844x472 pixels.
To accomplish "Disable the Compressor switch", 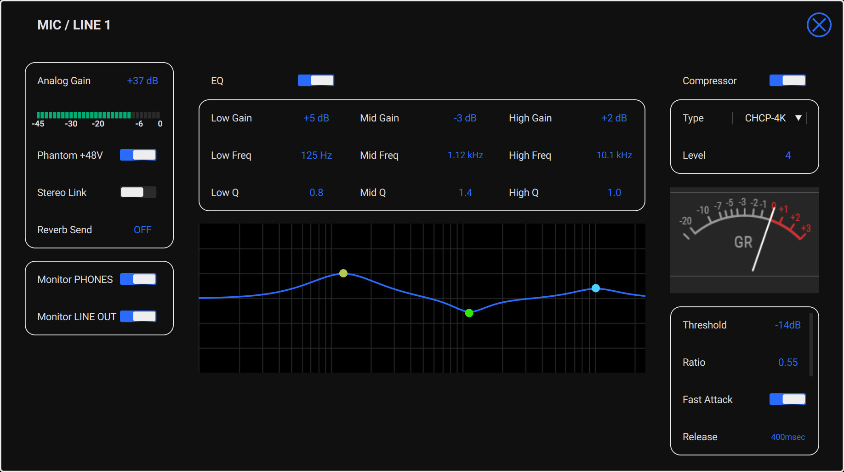I will pos(787,81).
